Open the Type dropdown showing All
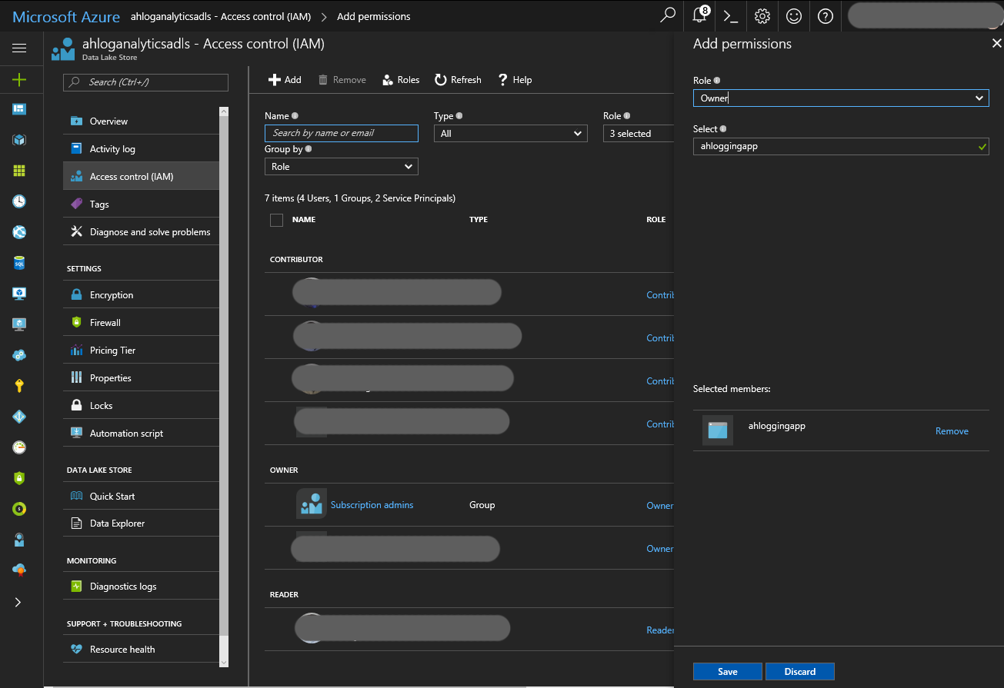The width and height of the screenshot is (1004, 688). pos(511,134)
